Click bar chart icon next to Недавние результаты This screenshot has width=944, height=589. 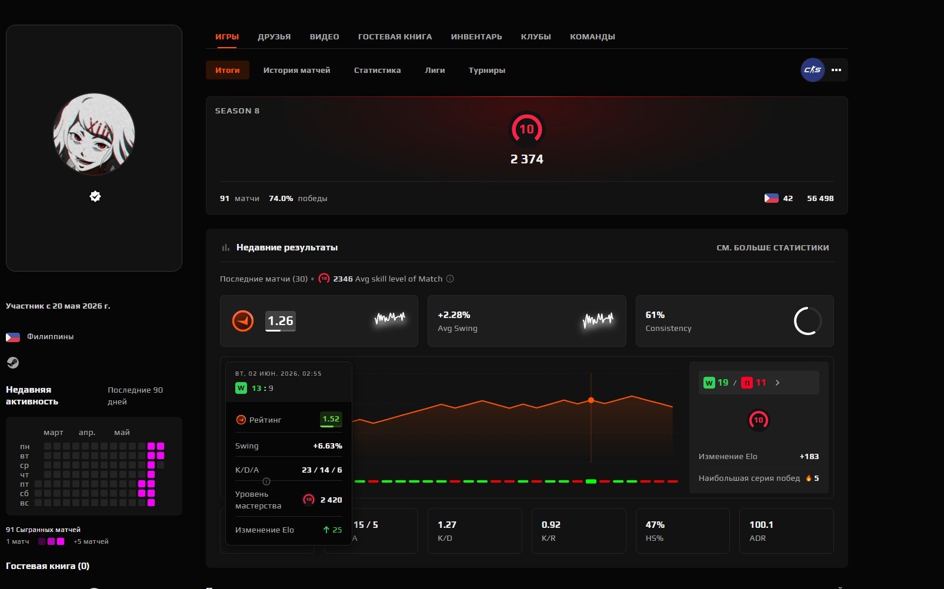pyautogui.click(x=225, y=247)
